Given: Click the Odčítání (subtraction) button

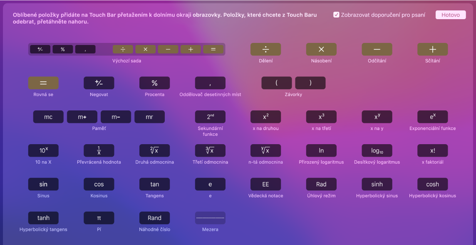Looking at the screenshot, I should 377,49.
